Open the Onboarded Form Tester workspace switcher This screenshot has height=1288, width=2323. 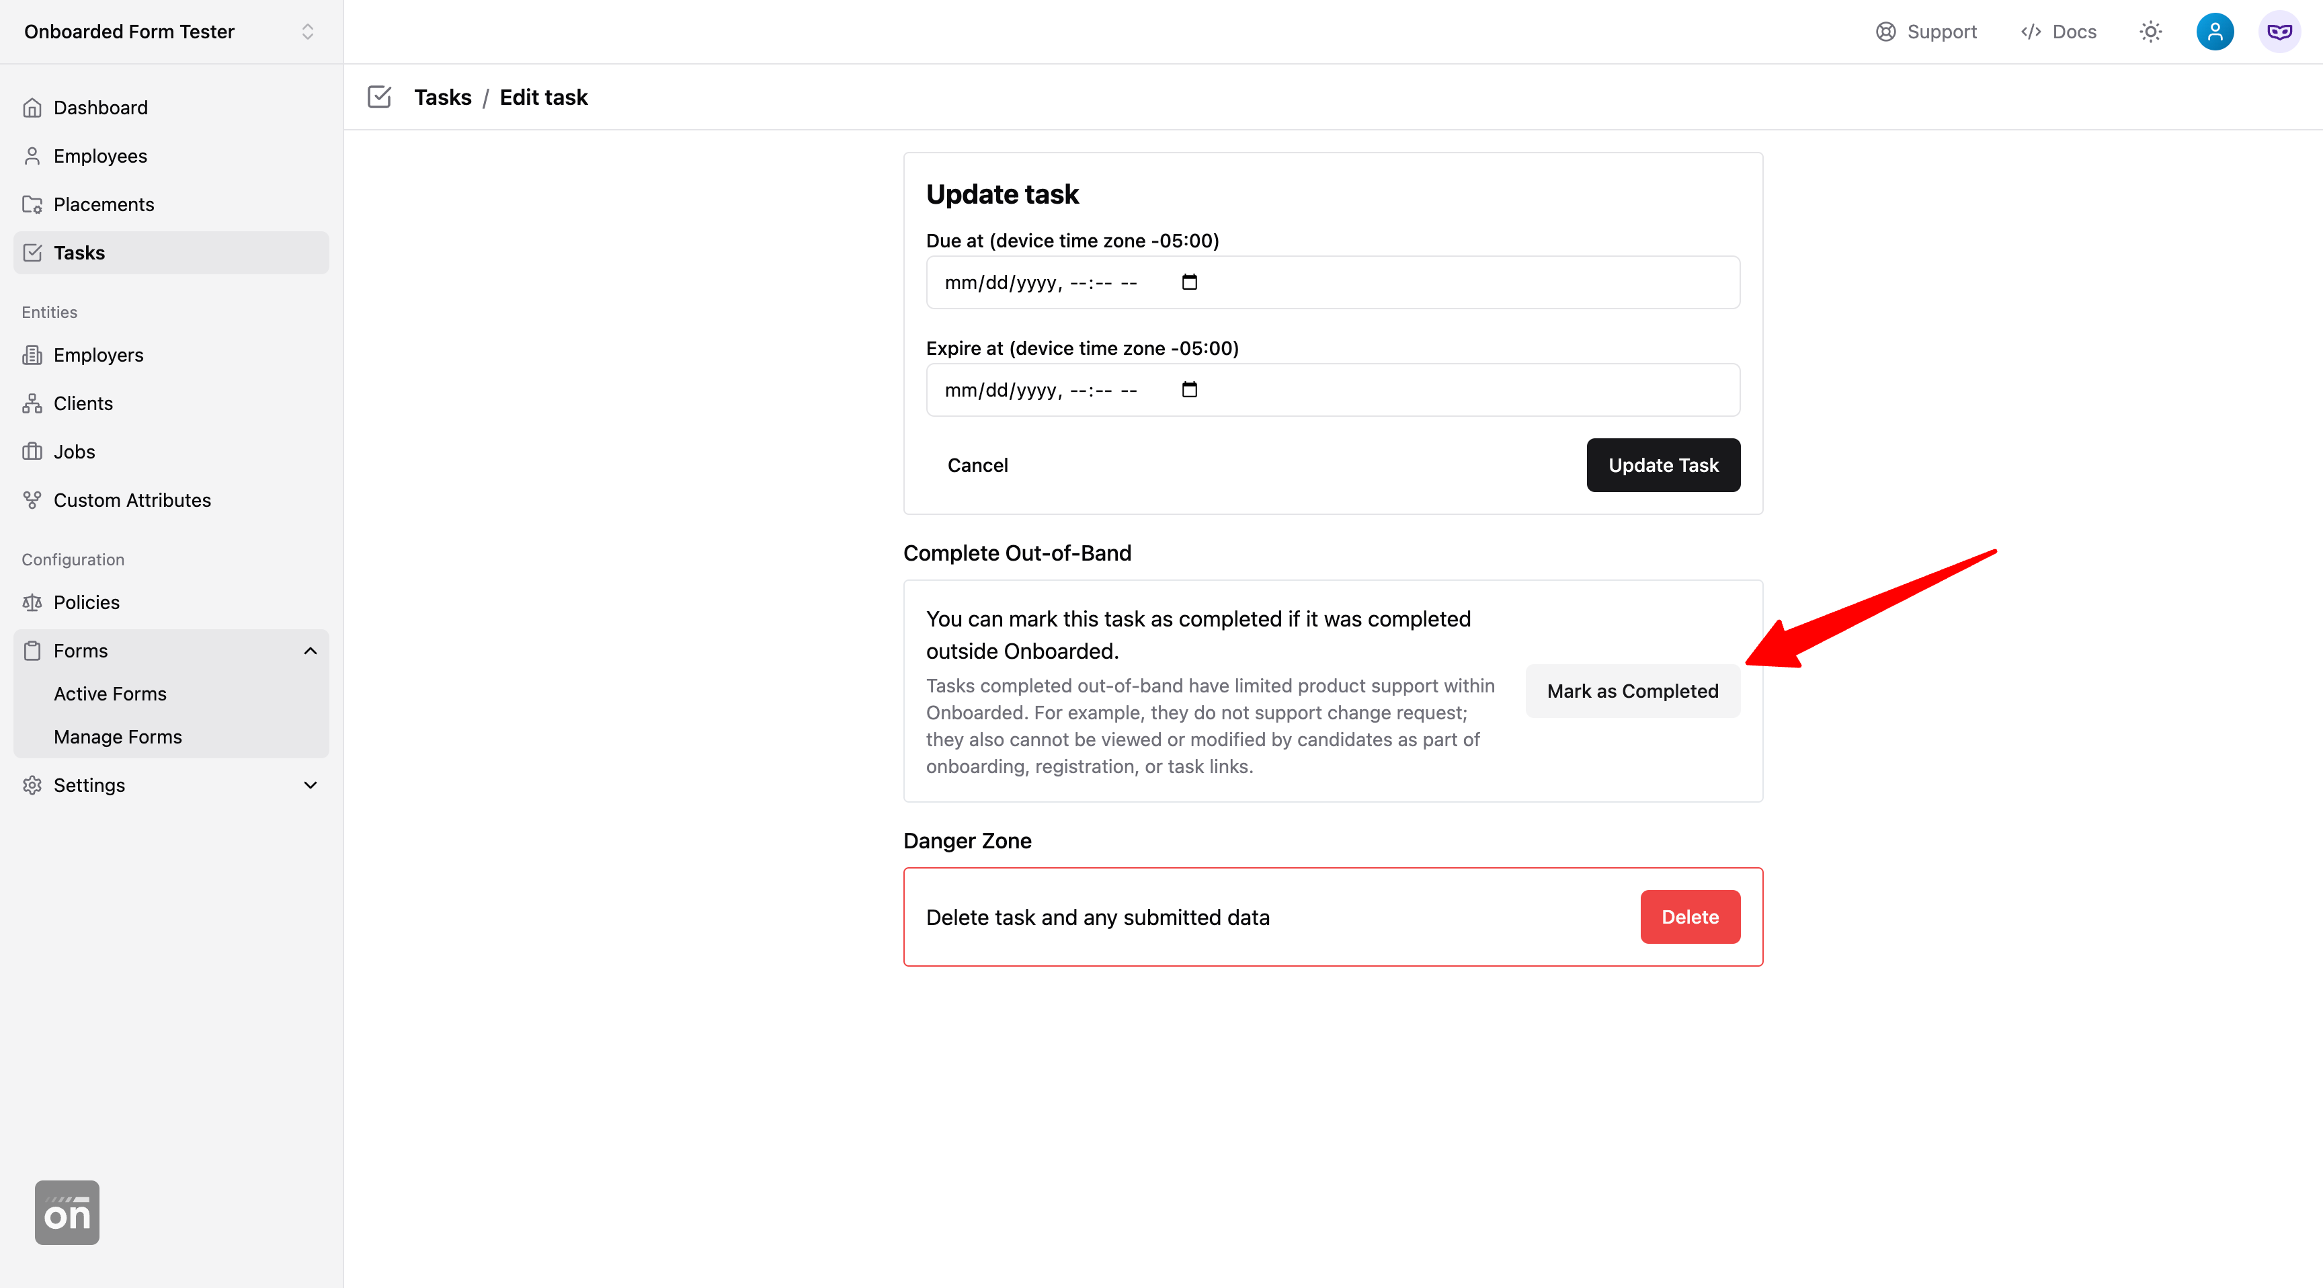171,32
